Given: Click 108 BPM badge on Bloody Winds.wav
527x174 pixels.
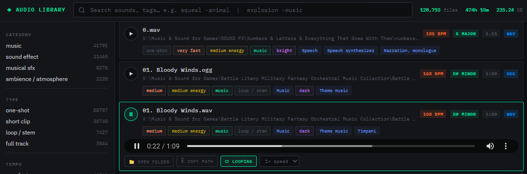Looking at the screenshot, I should point(433,114).
